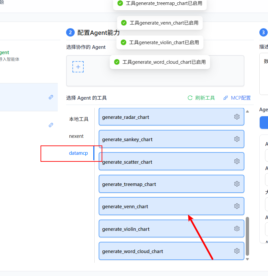Click the dashed plus box to add Agent
The width and height of the screenshot is (268, 276).
point(78,67)
